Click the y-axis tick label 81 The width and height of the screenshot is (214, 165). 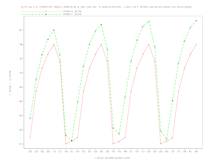(x=21, y=30)
